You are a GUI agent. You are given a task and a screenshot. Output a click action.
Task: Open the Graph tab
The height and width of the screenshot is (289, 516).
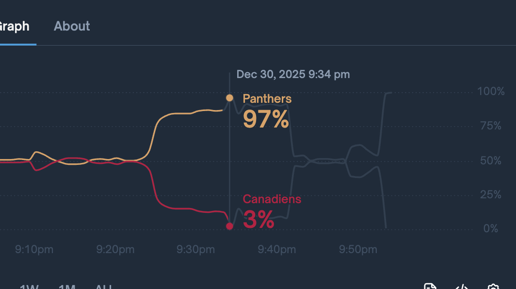15,26
